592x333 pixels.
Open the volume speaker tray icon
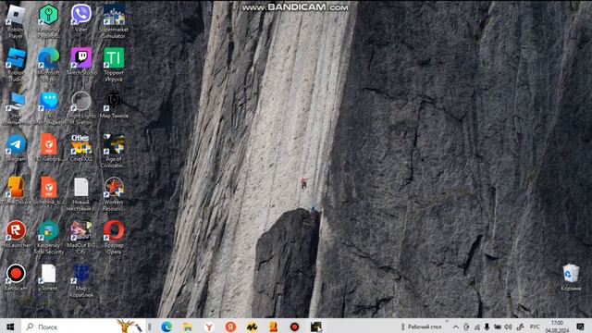(x=508, y=327)
